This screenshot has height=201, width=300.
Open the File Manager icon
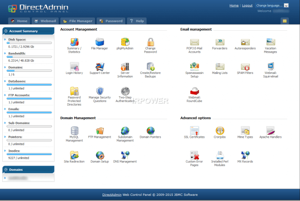(x=100, y=42)
